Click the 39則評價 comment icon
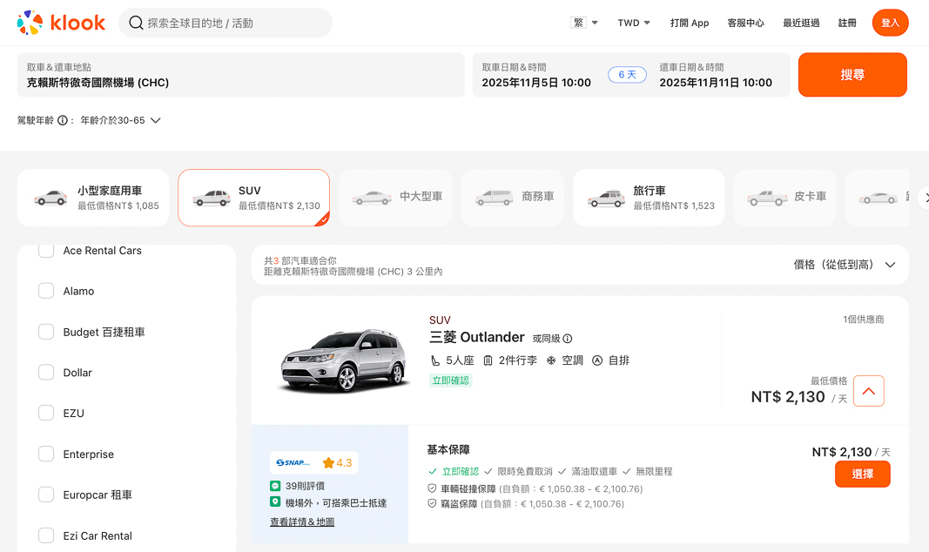This screenshot has height=552, width=929. click(x=275, y=486)
